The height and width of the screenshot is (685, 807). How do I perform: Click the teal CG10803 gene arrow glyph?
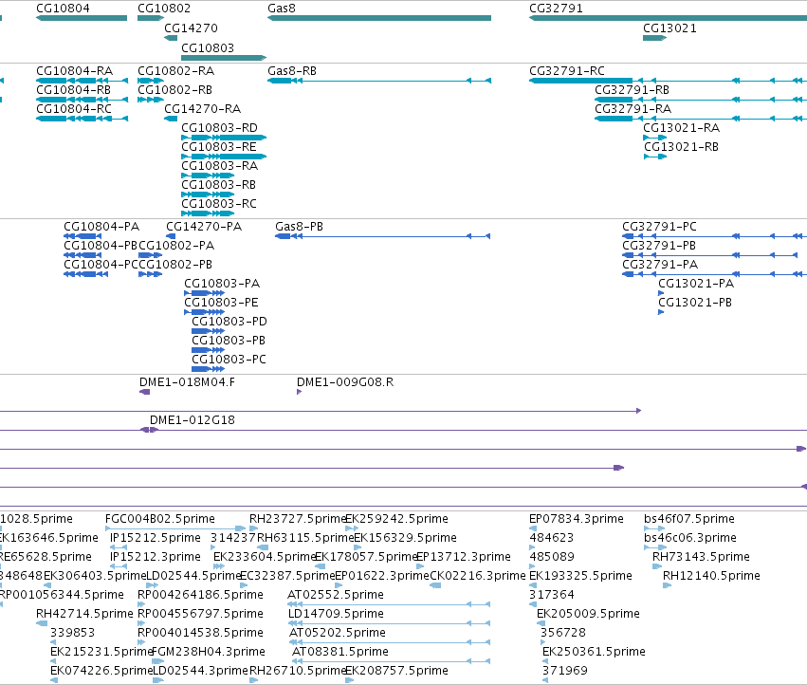coord(224,58)
